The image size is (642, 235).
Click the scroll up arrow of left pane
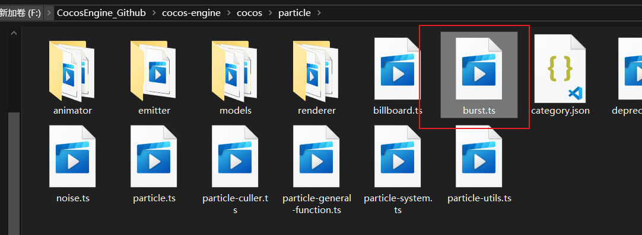14,33
